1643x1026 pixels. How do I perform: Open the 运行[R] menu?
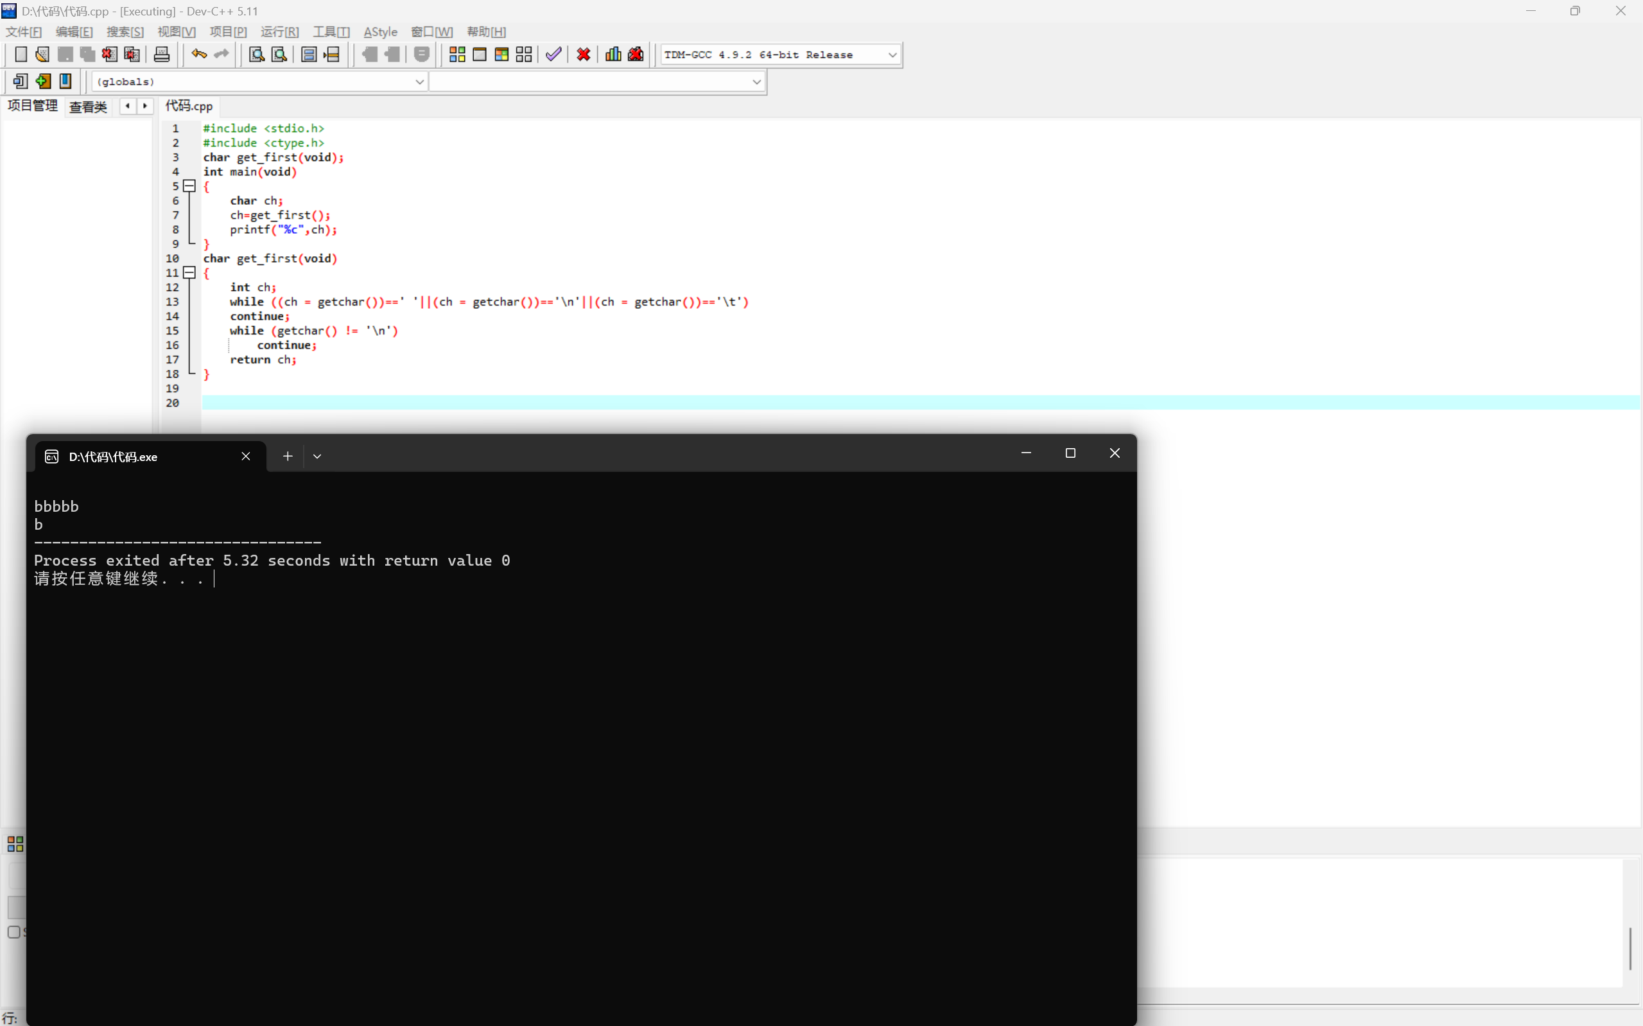tap(279, 32)
